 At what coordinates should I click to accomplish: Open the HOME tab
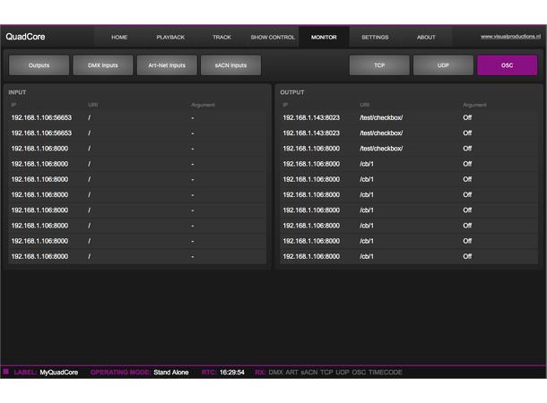click(x=119, y=38)
